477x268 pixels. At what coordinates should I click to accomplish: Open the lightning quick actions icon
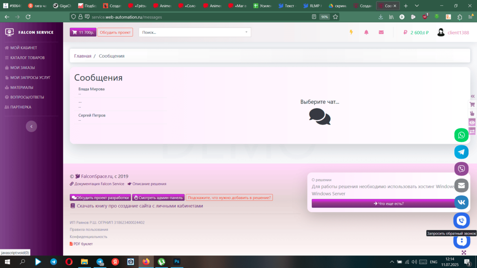click(x=351, y=32)
